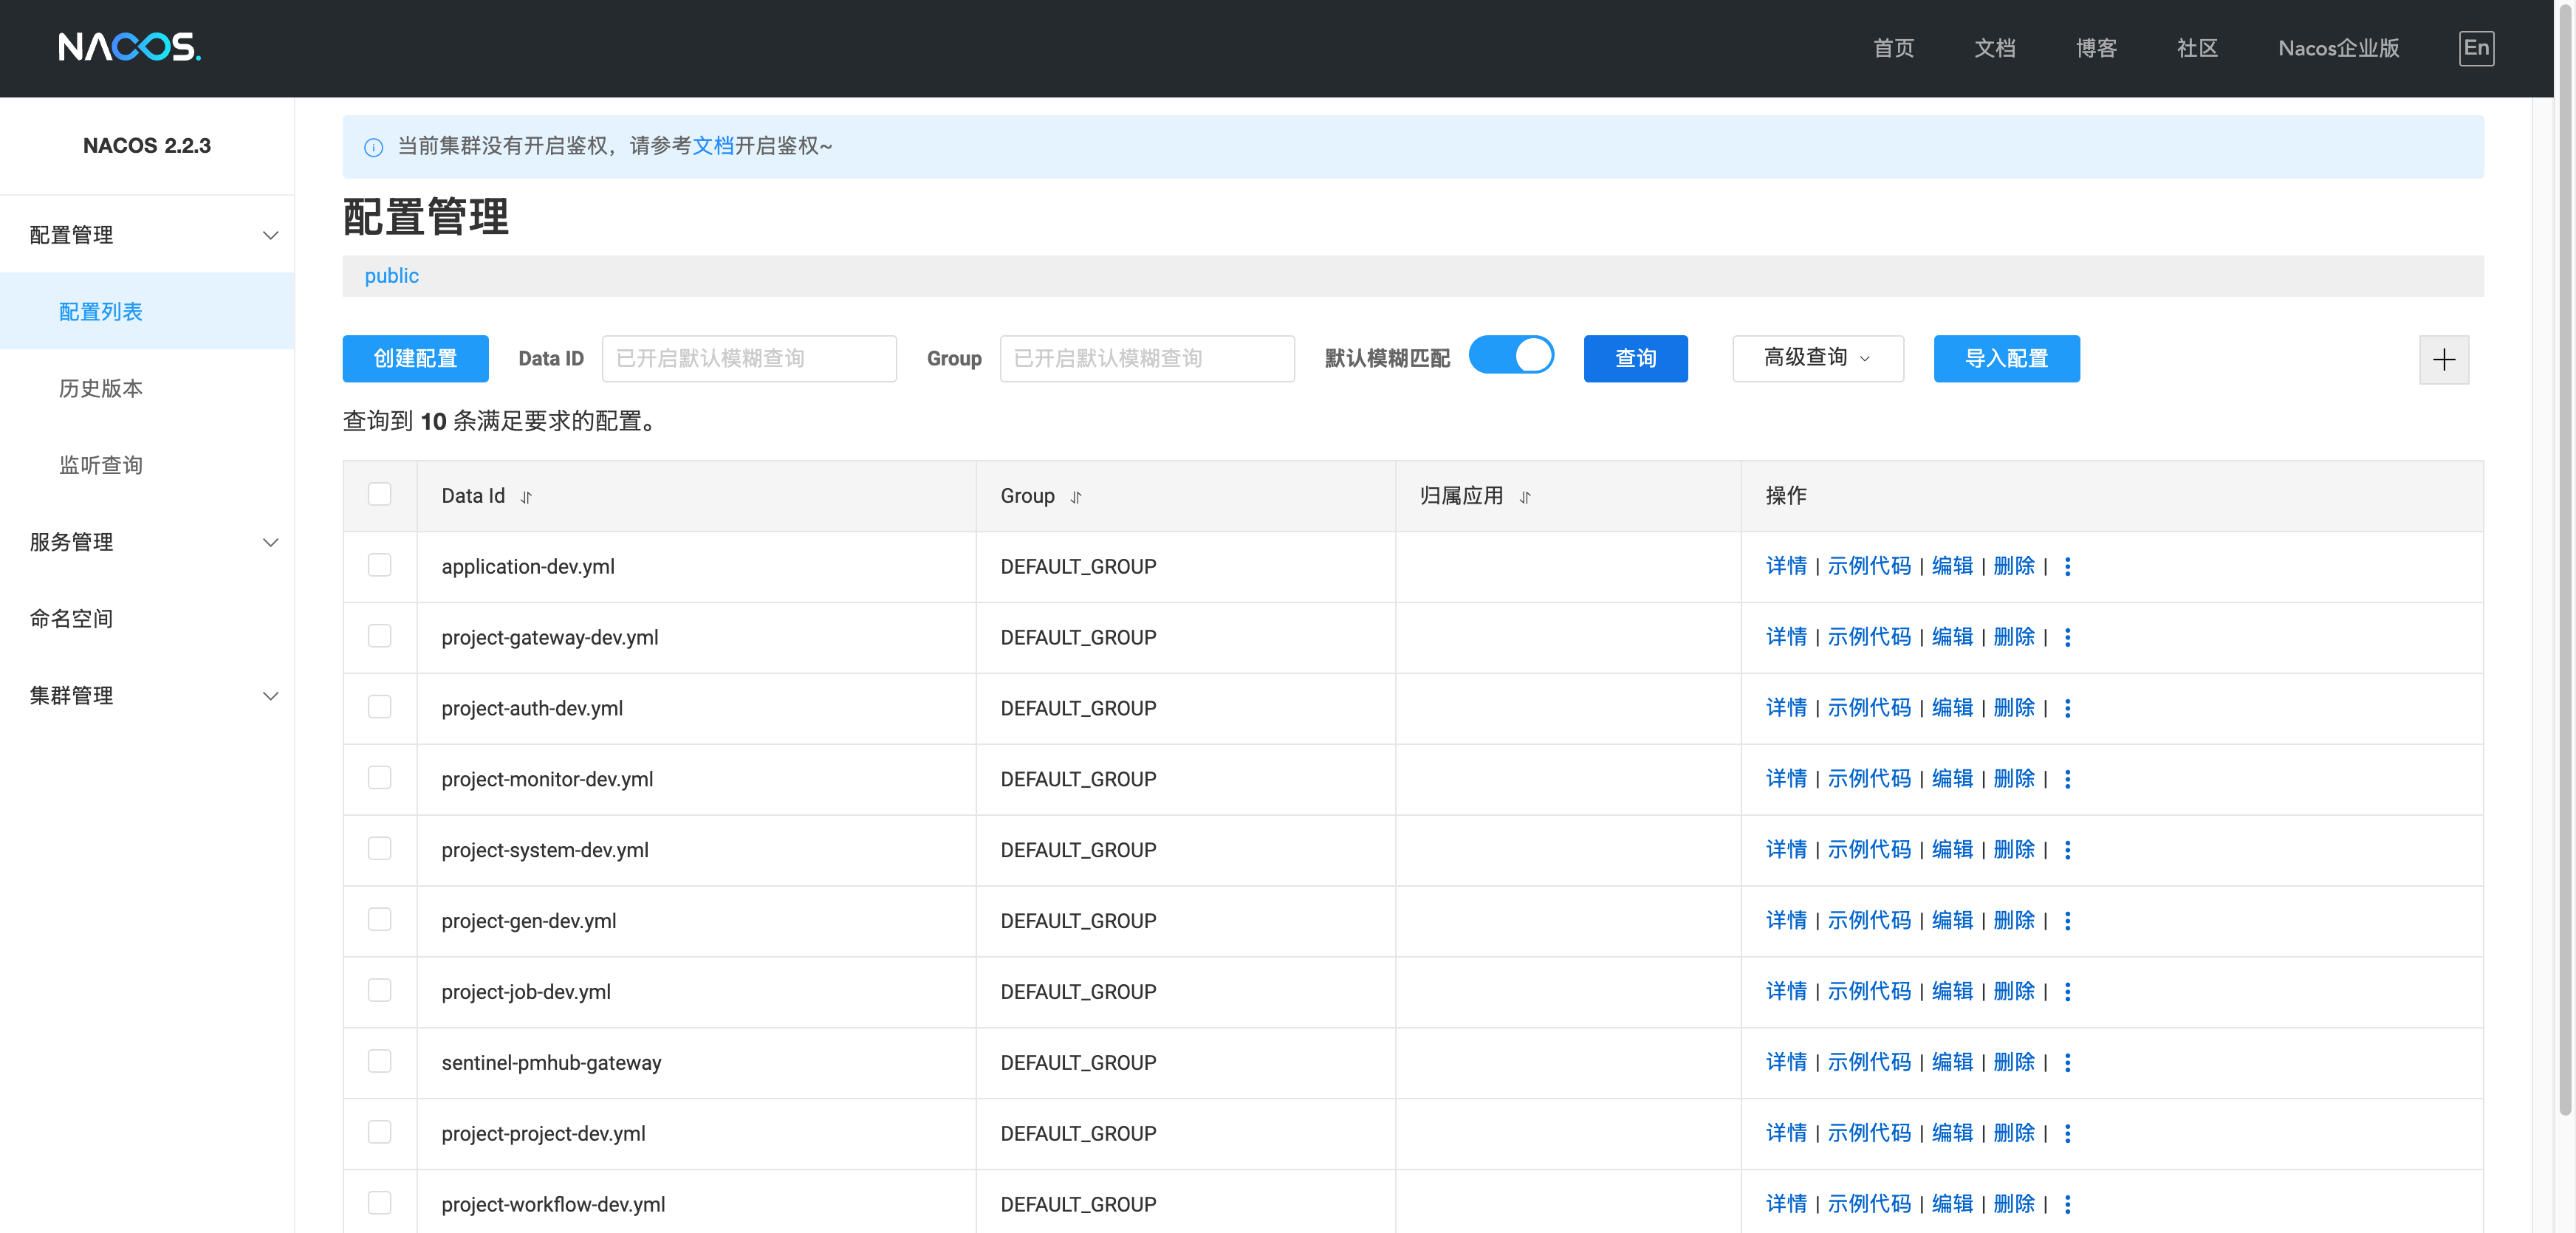The image size is (2576, 1233).
Task: Open the 高级查询 dropdown
Action: (1817, 358)
